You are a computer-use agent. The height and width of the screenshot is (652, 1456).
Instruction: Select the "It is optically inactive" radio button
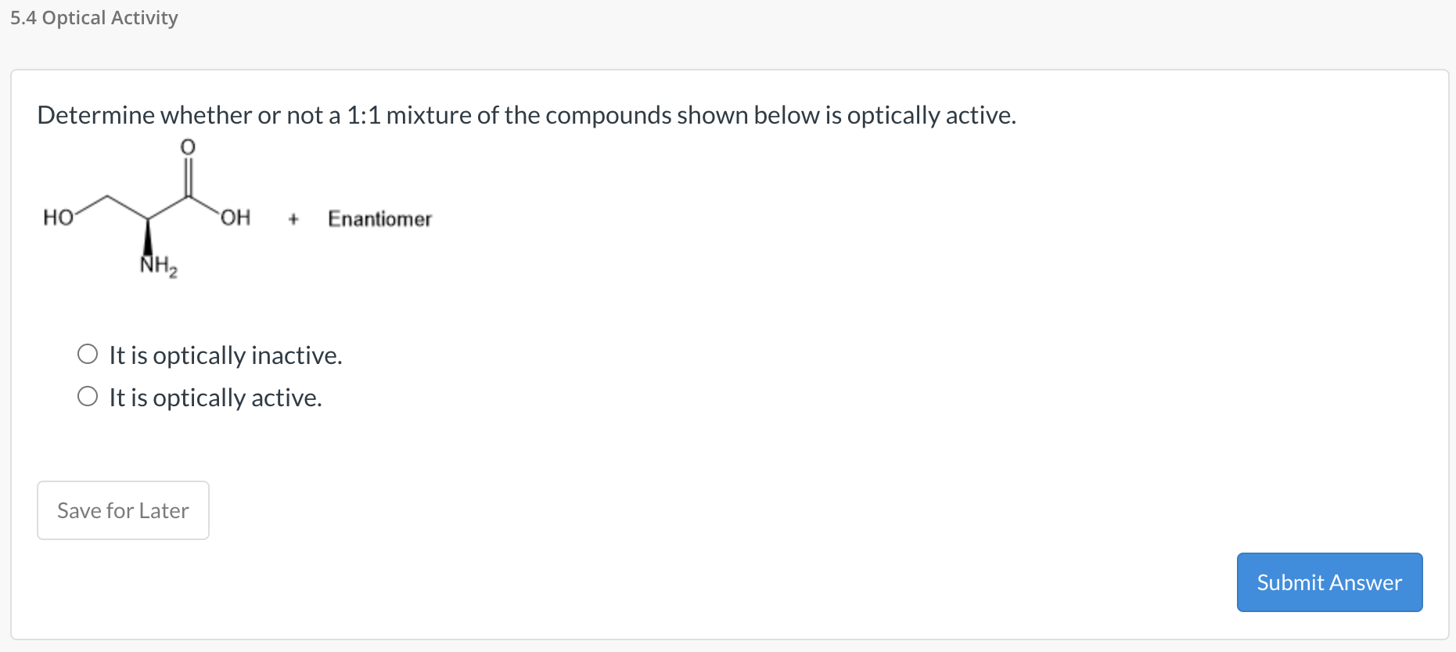coord(88,352)
